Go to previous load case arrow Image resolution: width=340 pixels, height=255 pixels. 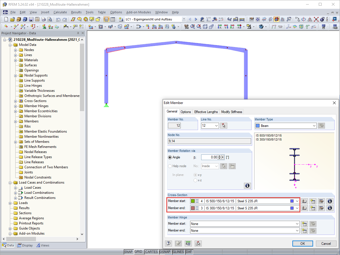tap(190, 19)
